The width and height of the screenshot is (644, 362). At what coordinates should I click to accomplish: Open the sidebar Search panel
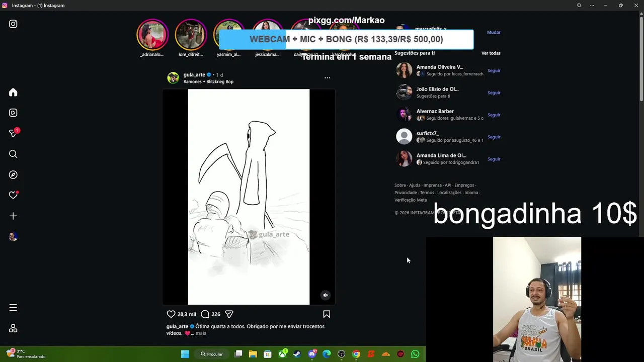pos(13,154)
